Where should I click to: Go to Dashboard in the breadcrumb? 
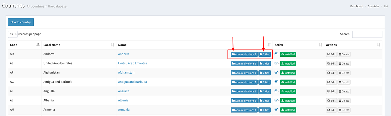tap(357, 6)
